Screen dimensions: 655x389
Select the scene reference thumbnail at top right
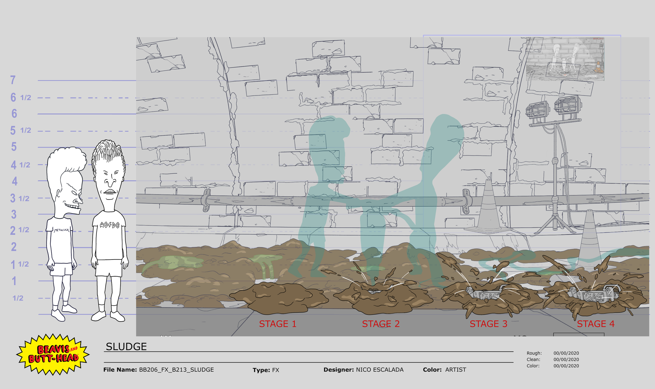(x=565, y=59)
